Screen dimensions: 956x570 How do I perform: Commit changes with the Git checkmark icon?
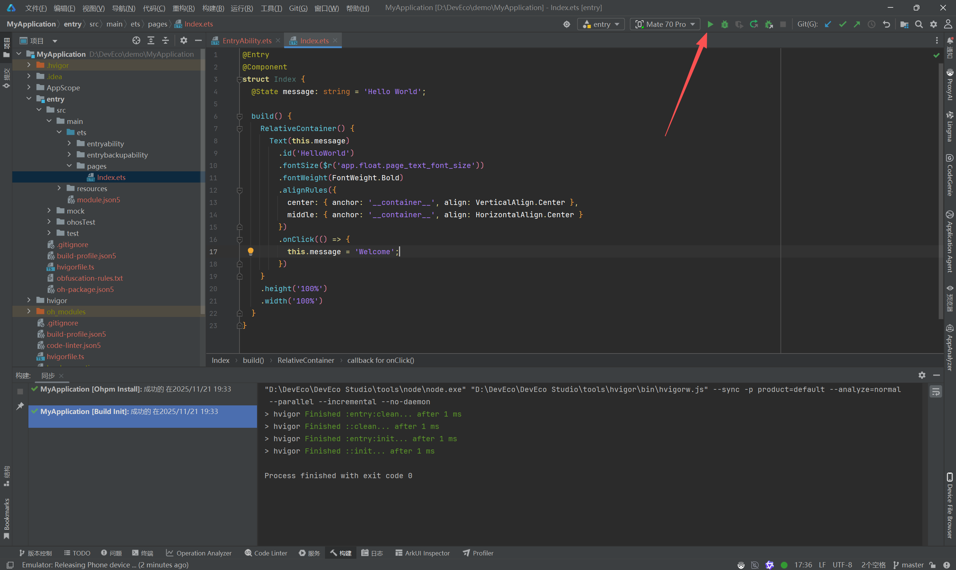pyautogui.click(x=842, y=24)
